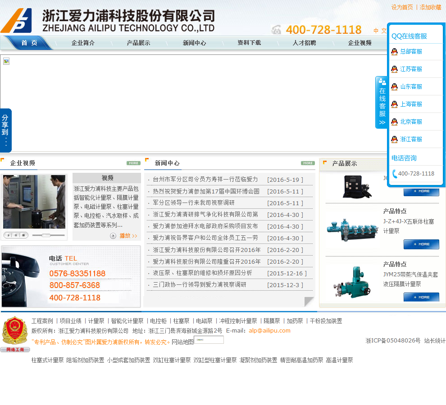Open news 爱力浦参加迪拜水电部政府采购项目发布

(205, 226)
